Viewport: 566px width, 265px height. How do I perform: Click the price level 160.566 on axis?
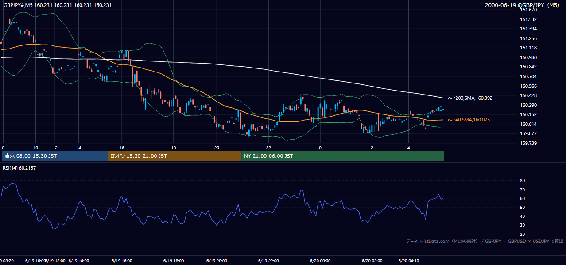[x=528, y=86]
